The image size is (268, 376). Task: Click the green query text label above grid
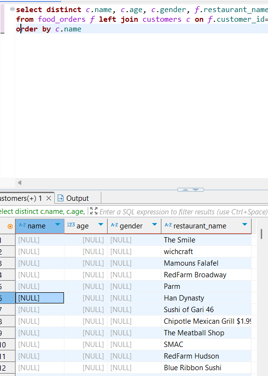43,211
